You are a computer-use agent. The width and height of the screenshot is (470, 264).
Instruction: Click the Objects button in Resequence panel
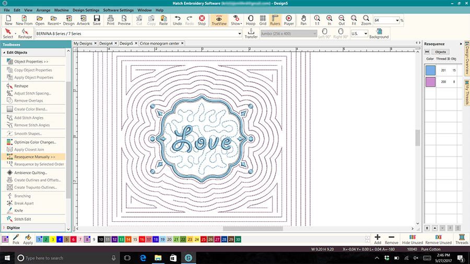pyautogui.click(x=440, y=52)
